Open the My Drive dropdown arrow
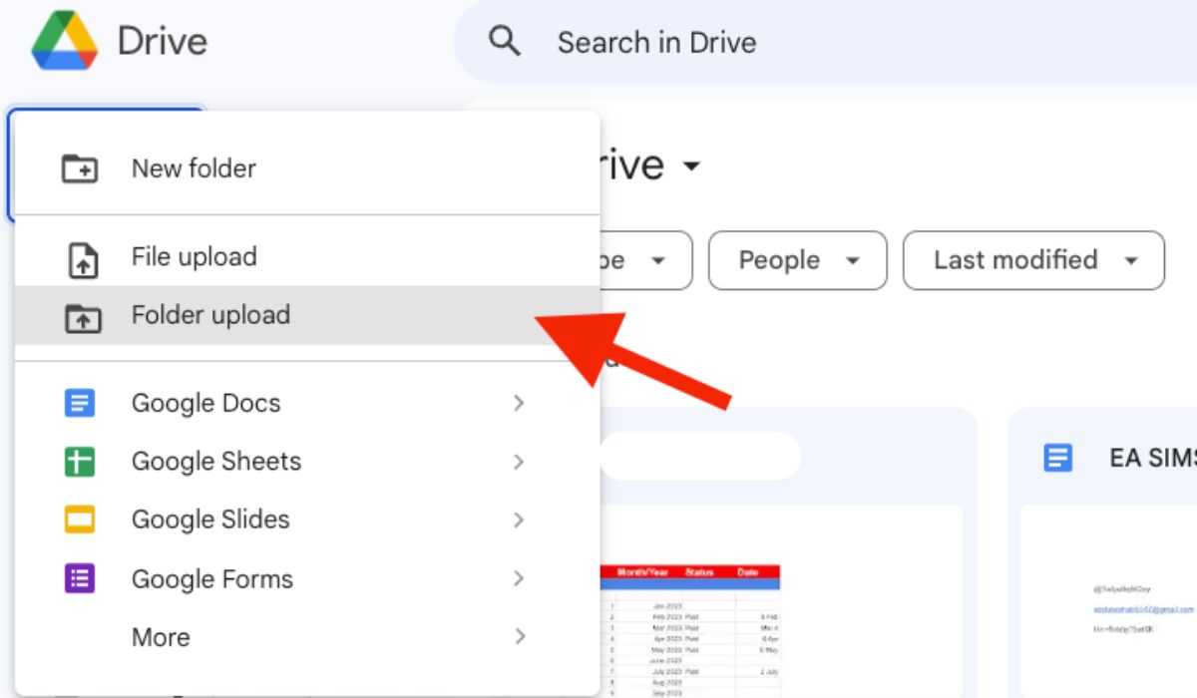The image size is (1197, 698). [x=694, y=167]
